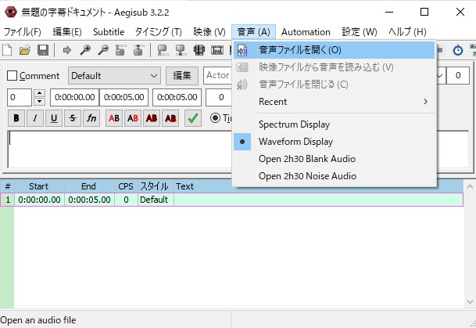This screenshot has width=476, height=328.
Task: Increase layer number with up arrow
Action: click(x=39, y=93)
